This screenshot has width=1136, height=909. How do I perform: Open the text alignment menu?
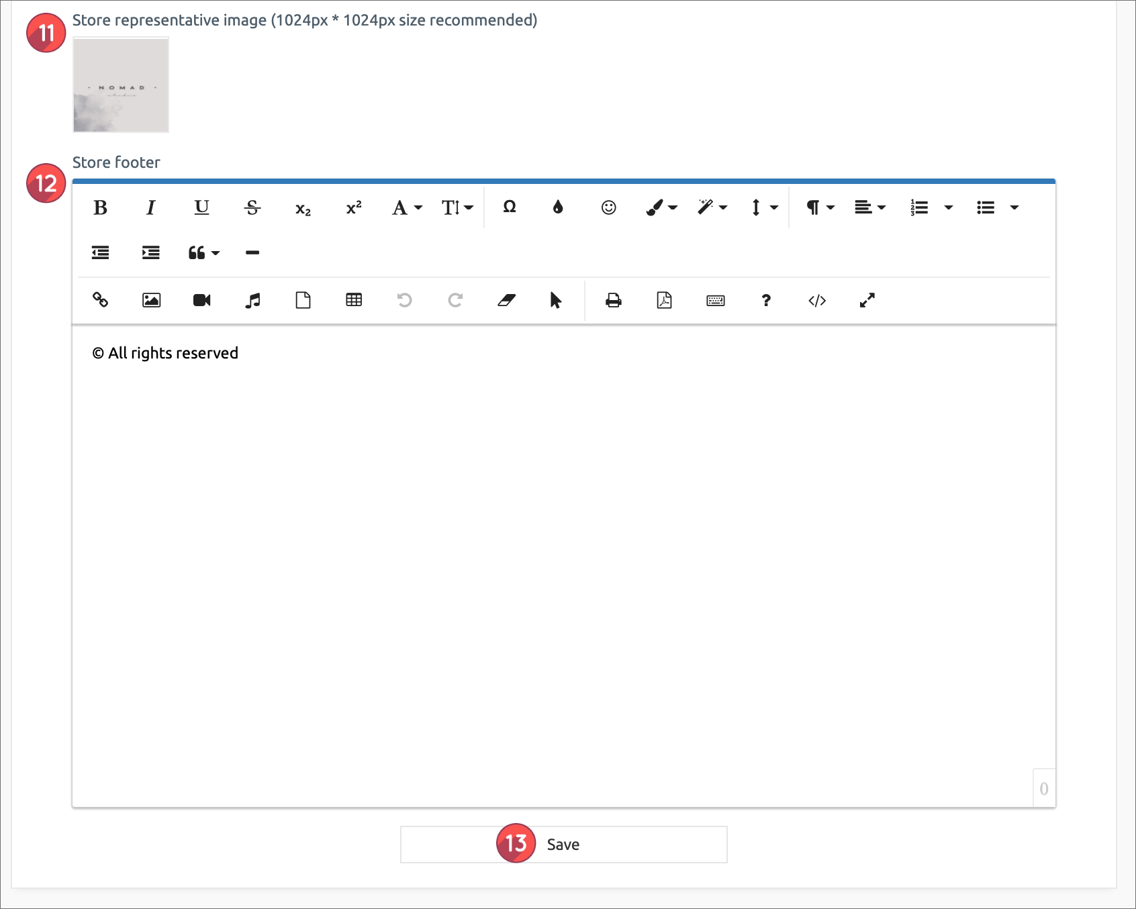[870, 207]
